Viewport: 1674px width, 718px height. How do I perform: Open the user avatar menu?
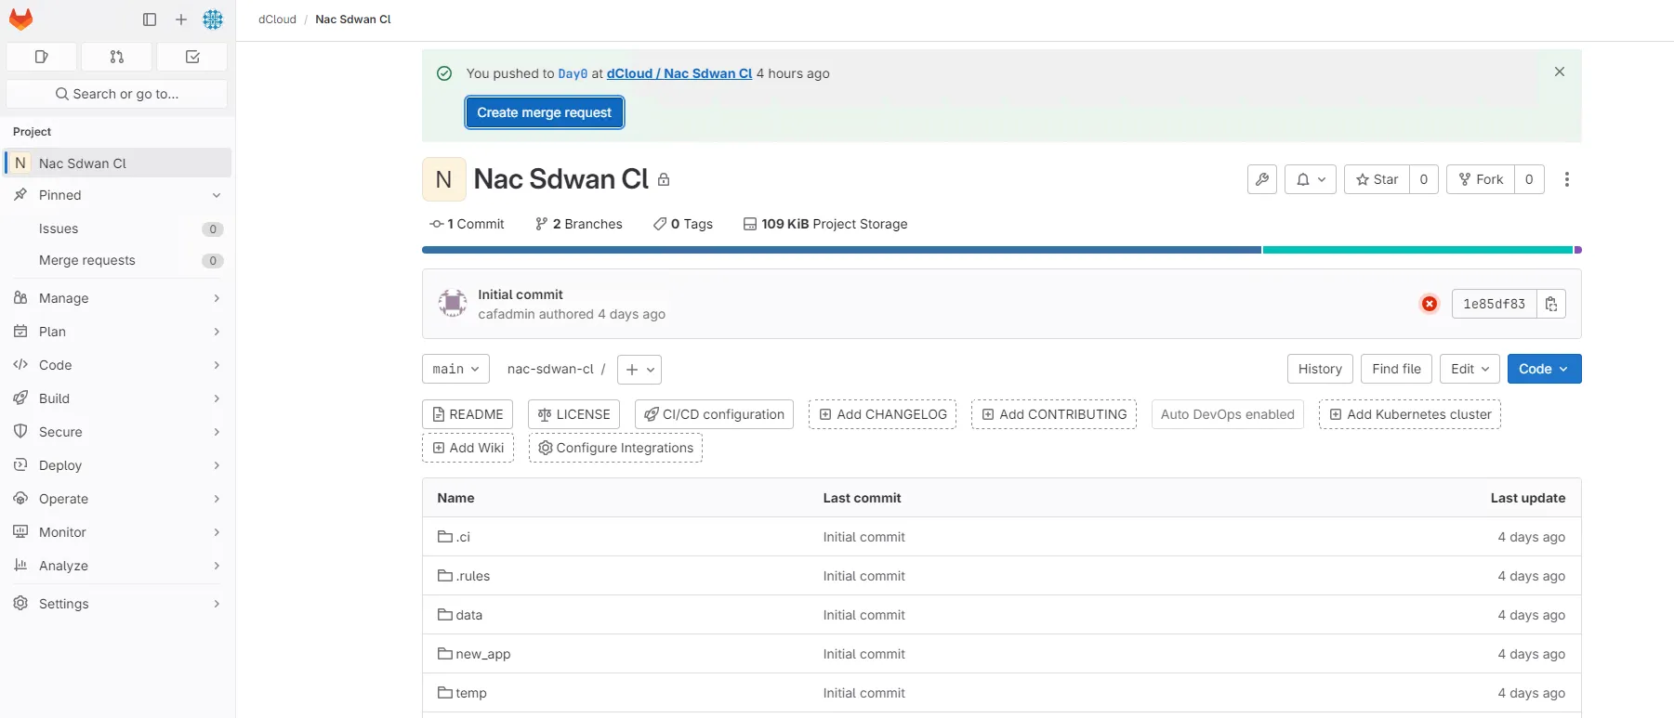[x=213, y=20]
